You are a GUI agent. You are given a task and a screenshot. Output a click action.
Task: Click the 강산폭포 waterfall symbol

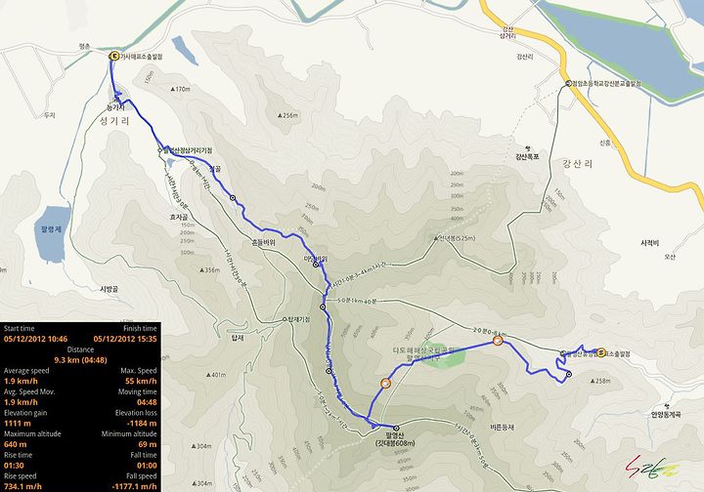[x=528, y=147]
